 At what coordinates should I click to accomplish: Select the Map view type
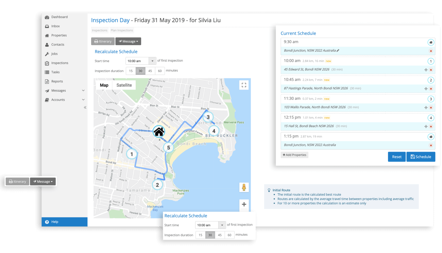click(104, 85)
